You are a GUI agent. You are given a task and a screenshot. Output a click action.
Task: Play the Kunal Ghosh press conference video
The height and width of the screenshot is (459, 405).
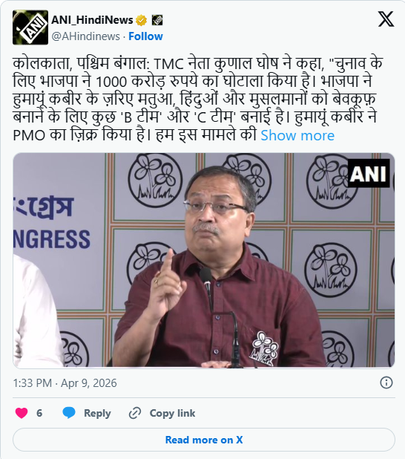tap(204, 260)
